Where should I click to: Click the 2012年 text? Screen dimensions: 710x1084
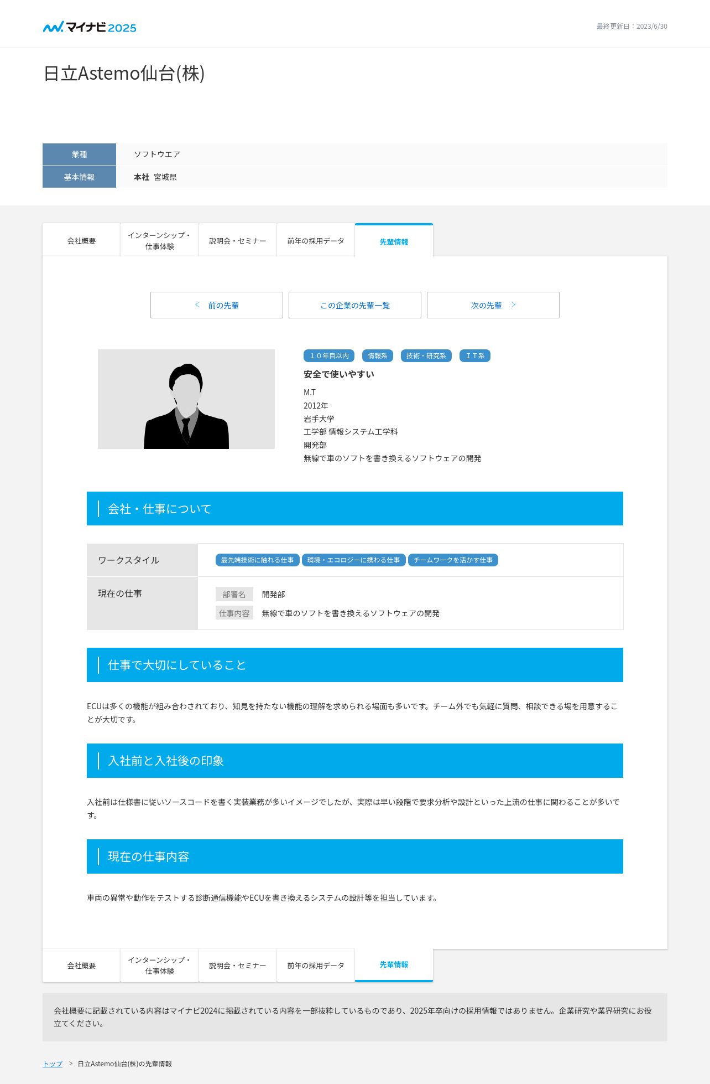tap(316, 406)
